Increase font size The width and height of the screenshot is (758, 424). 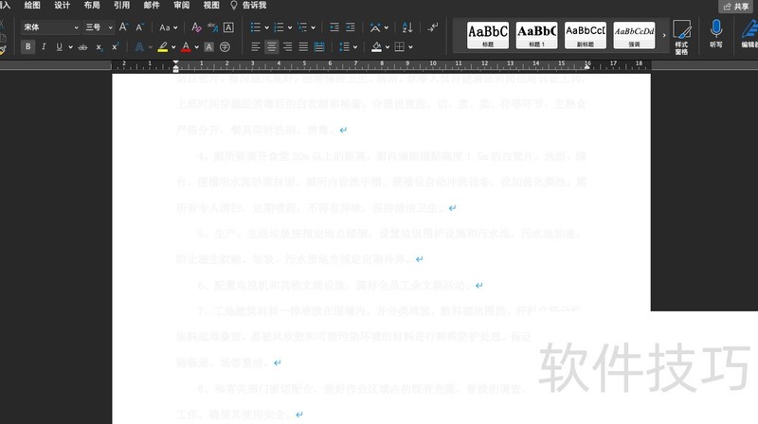124,27
